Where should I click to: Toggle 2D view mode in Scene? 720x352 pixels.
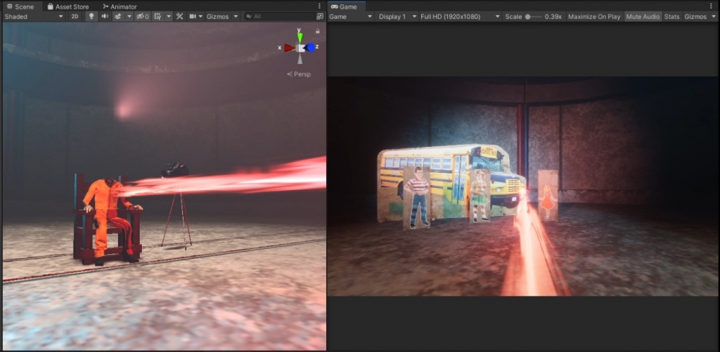(75, 17)
